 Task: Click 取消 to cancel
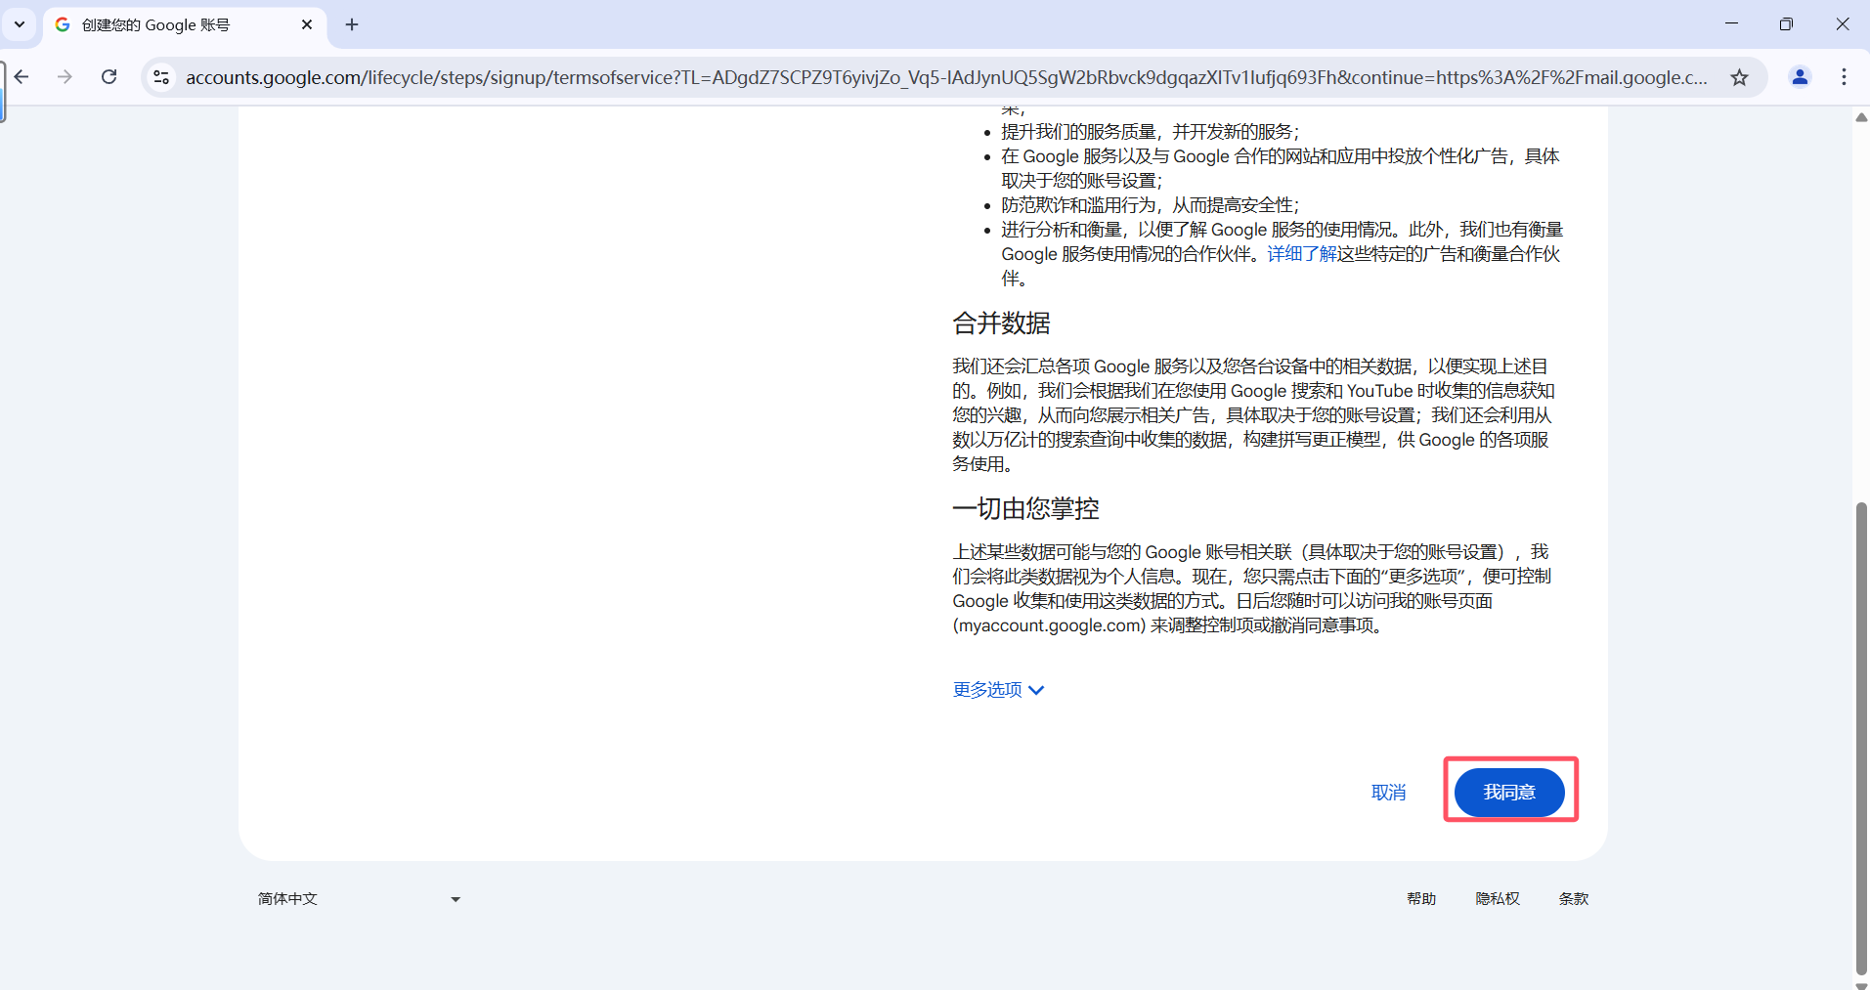(1388, 793)
